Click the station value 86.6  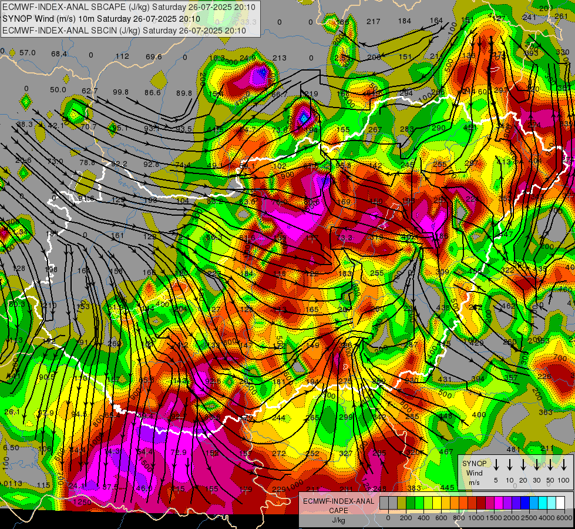pos(153,92)
